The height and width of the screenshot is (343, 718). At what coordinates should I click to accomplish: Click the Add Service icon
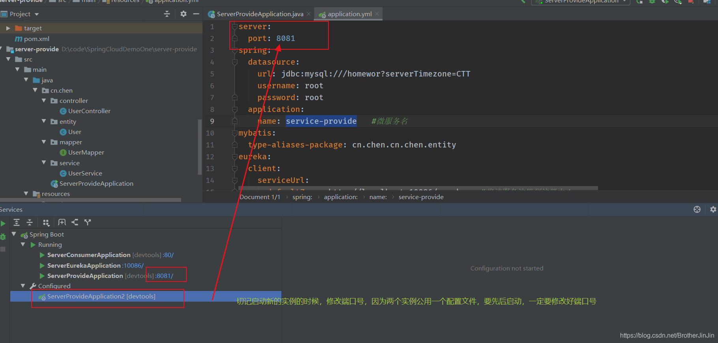(x=62, y=222)
